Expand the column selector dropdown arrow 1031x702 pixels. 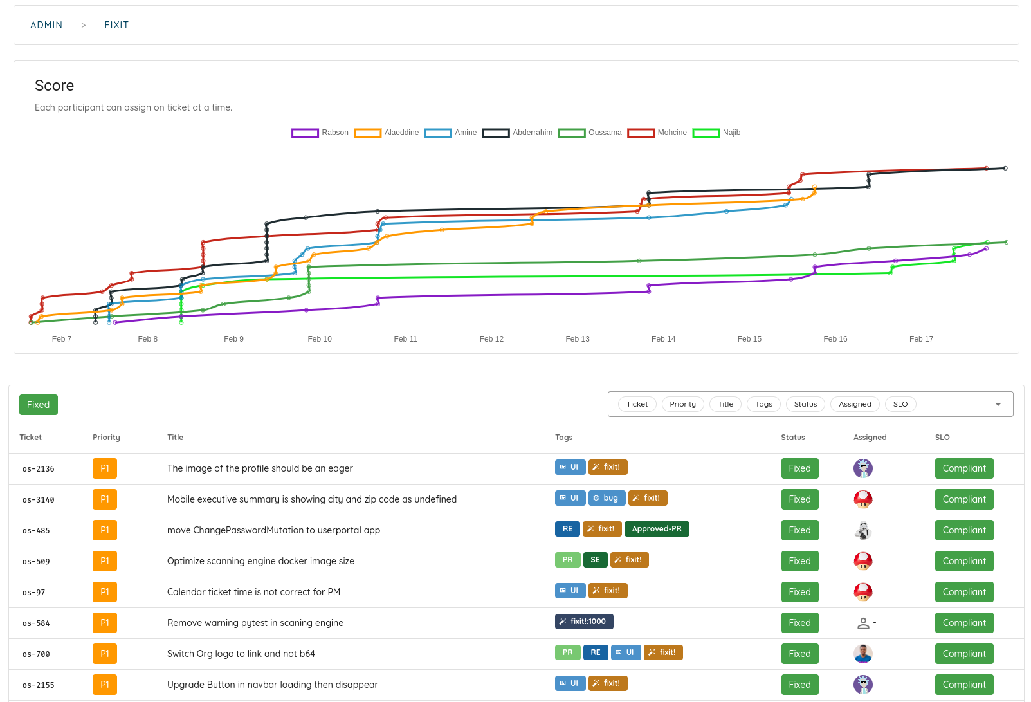[x=998, y=404]
